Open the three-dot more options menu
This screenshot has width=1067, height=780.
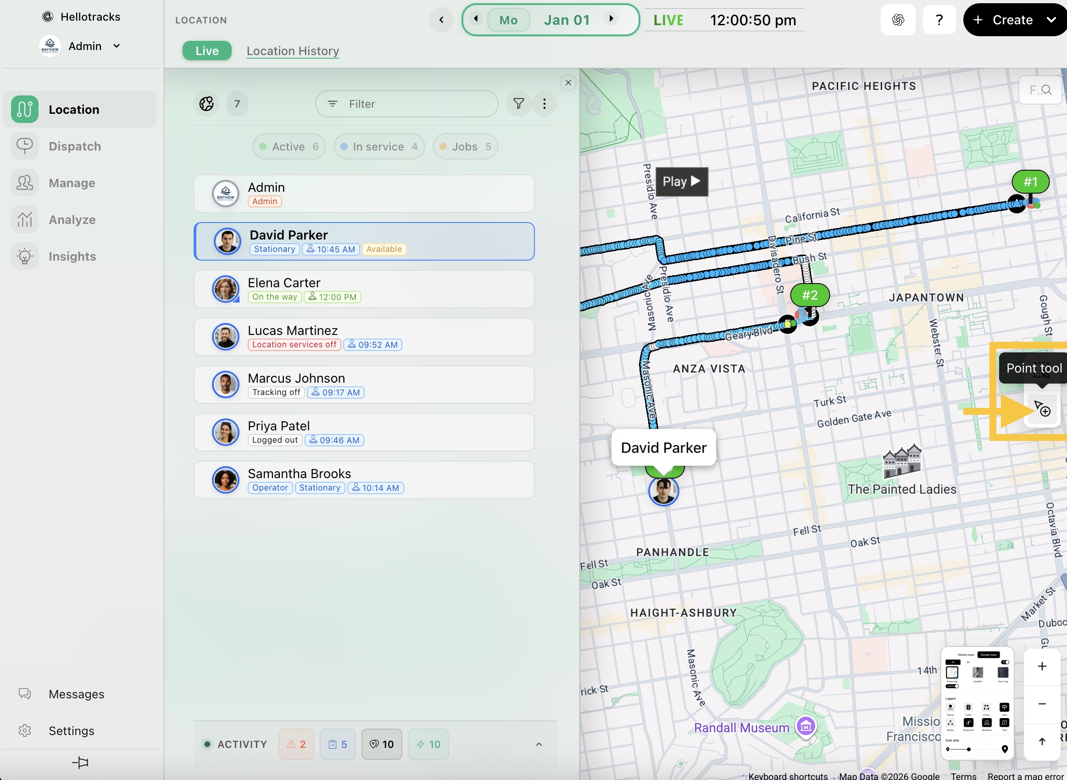544,104
